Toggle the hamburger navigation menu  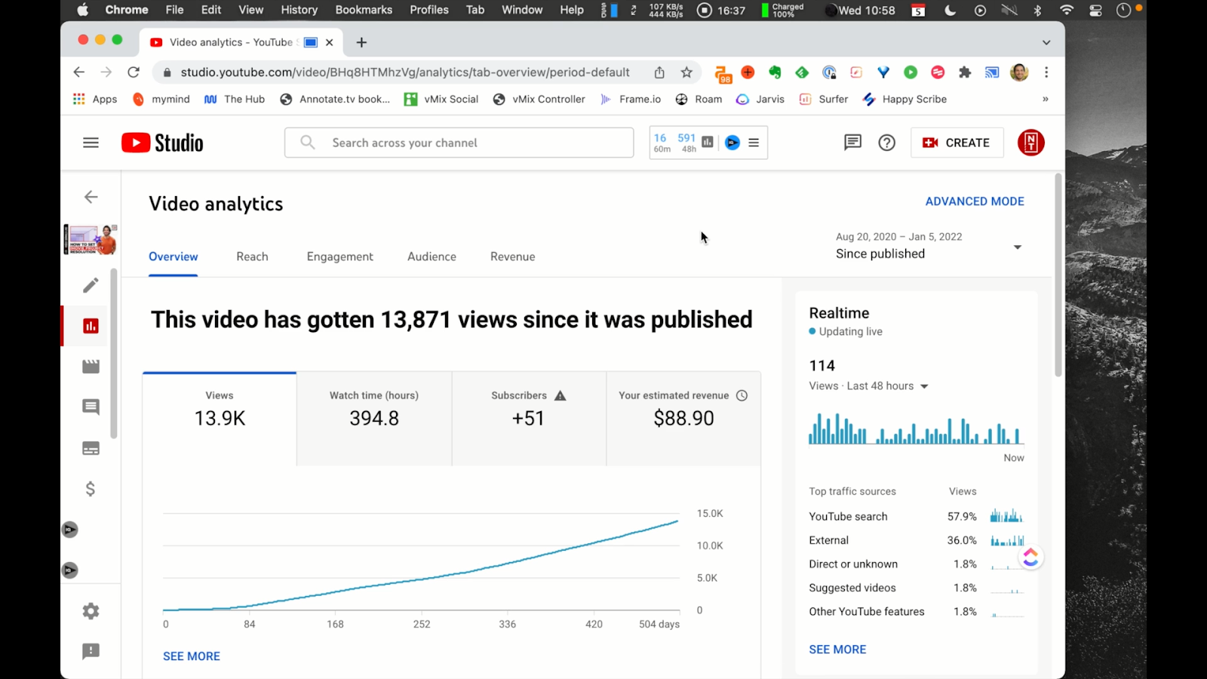(x=91, y=143)
